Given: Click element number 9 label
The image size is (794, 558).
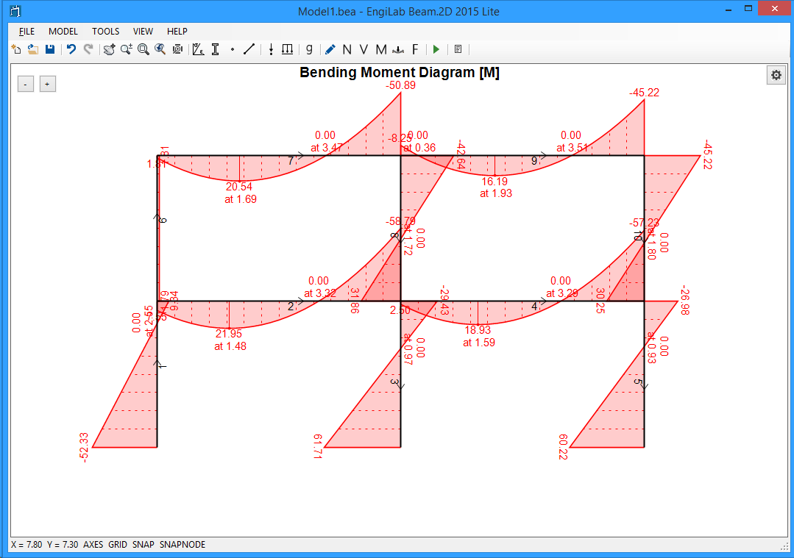Looking at the screenshot, I should point(534,161).
